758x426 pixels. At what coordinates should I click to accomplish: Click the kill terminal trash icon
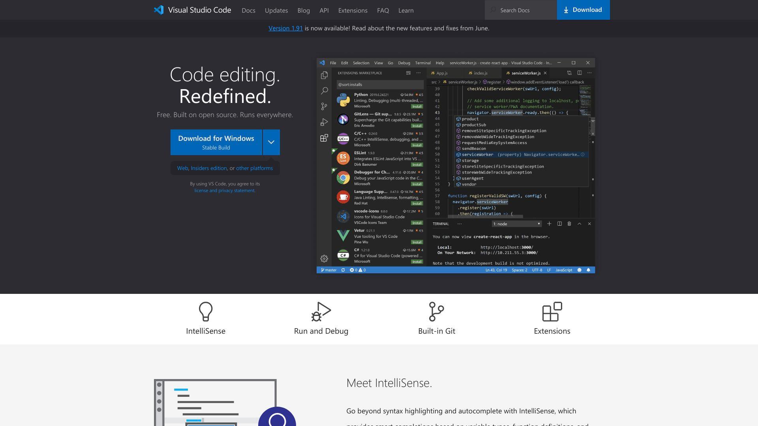[x=569, y=224]
